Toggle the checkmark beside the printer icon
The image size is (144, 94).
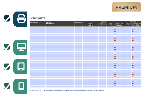pyautogui.click(x=7, y=18)
